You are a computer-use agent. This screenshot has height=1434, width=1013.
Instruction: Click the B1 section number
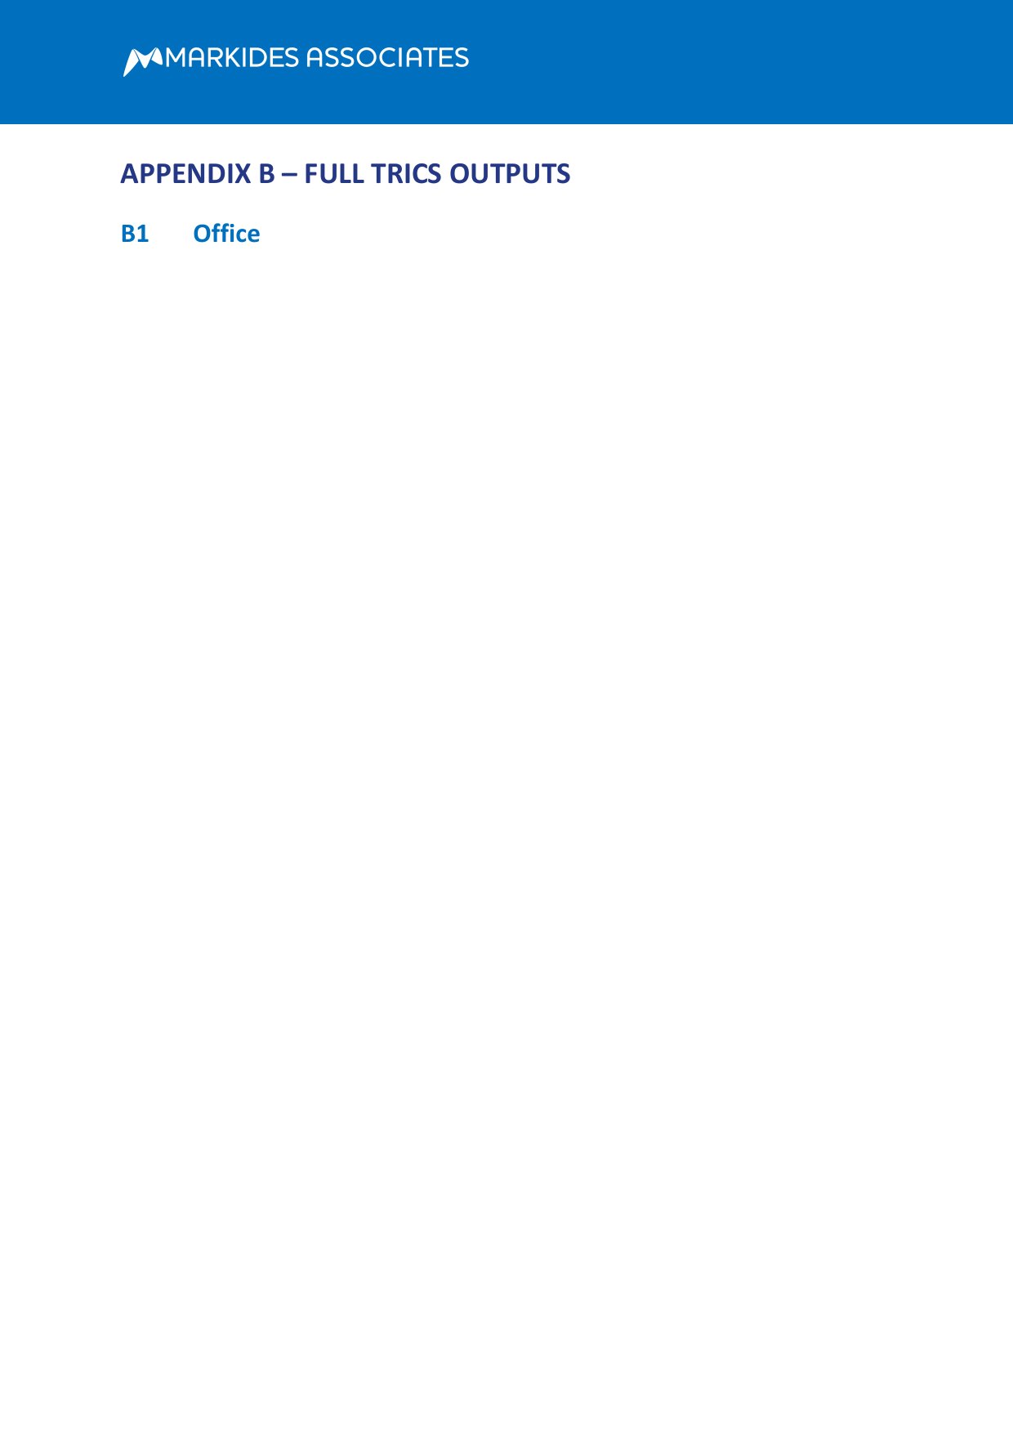click(135, 234)
